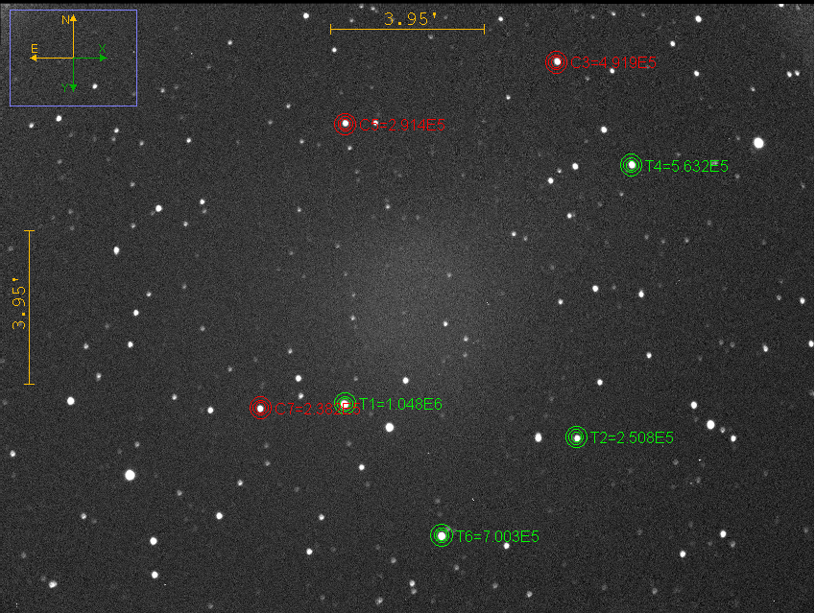Click the red C3 comparison star aperture
This screenshot has width=815, height=613.
coord(556,62)
